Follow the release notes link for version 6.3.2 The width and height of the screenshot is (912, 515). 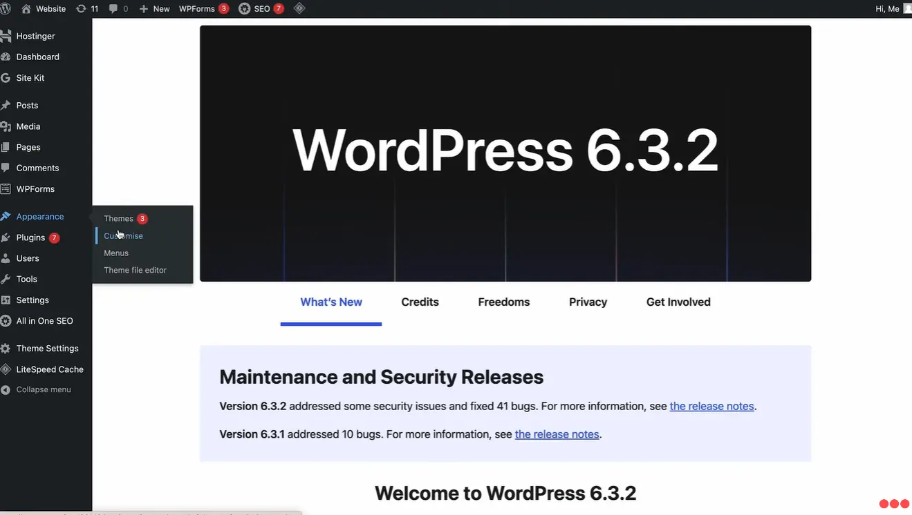(711, 406)
